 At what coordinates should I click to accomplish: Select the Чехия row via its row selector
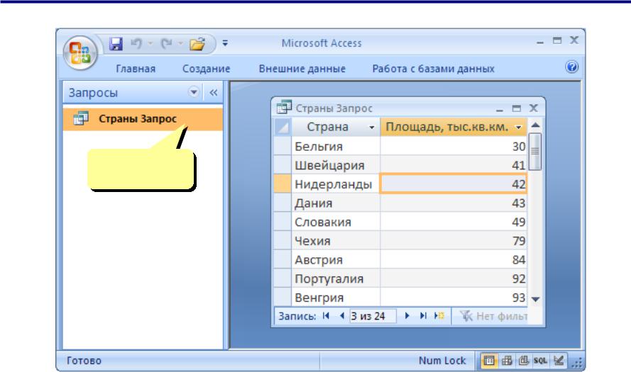(x=282, y=241)
